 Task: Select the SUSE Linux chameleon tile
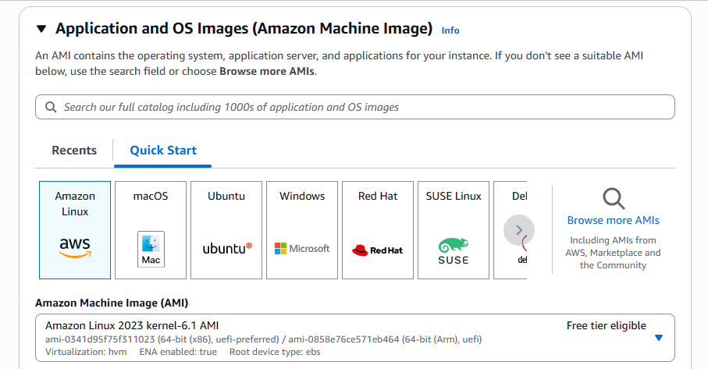(x=454, y=230)
